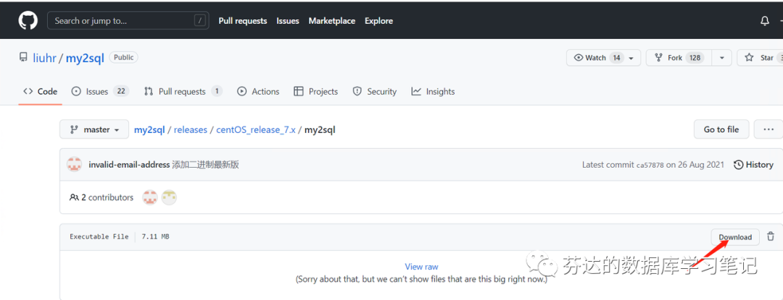Expand the Watch dropdown arrow
This screenshot has height=300, width=783.
click(631, 59)
